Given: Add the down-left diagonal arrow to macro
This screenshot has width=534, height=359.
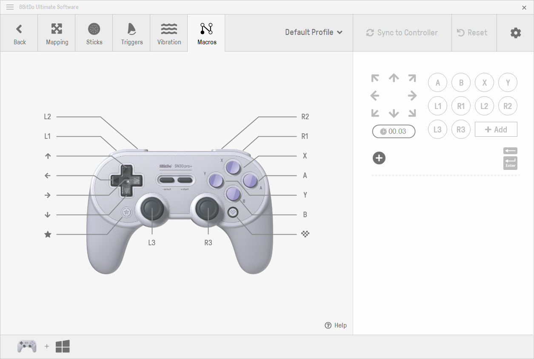Looking at the screenshot, I should pos(375,113).
